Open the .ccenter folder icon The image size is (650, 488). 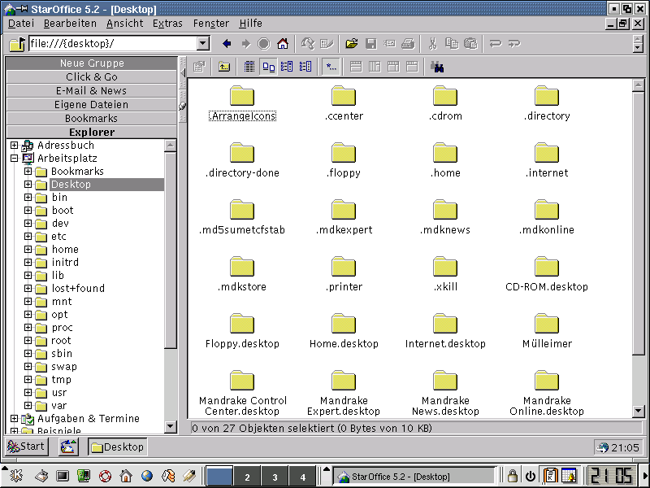pos(344,95)
